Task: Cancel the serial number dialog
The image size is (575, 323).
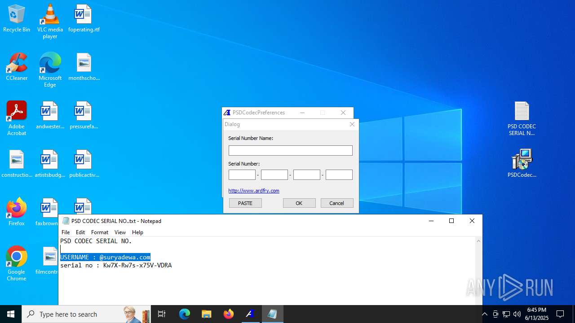Action: pos(337,203)
